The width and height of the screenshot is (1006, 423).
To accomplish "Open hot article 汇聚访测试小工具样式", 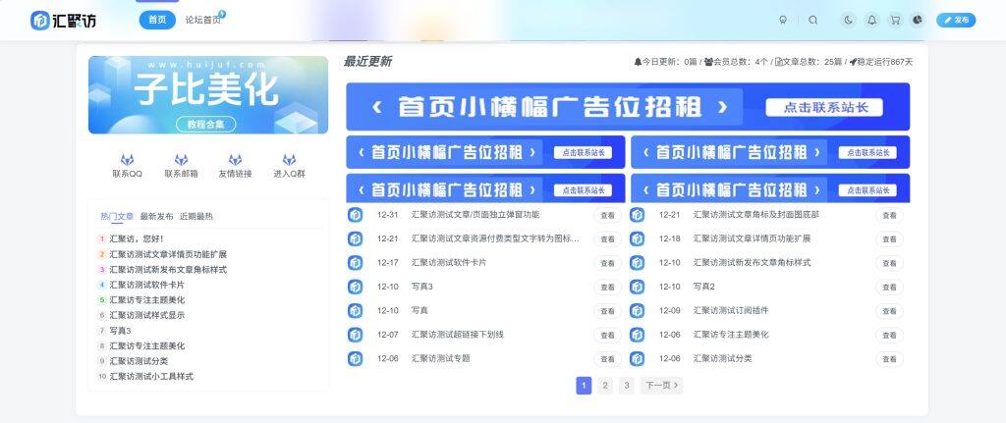I will click(151, 376).
